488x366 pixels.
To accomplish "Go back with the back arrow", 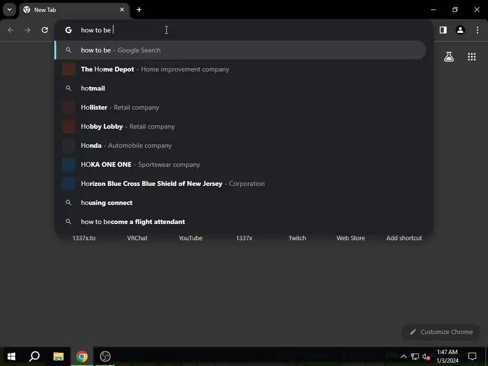I will coord(10,30).
